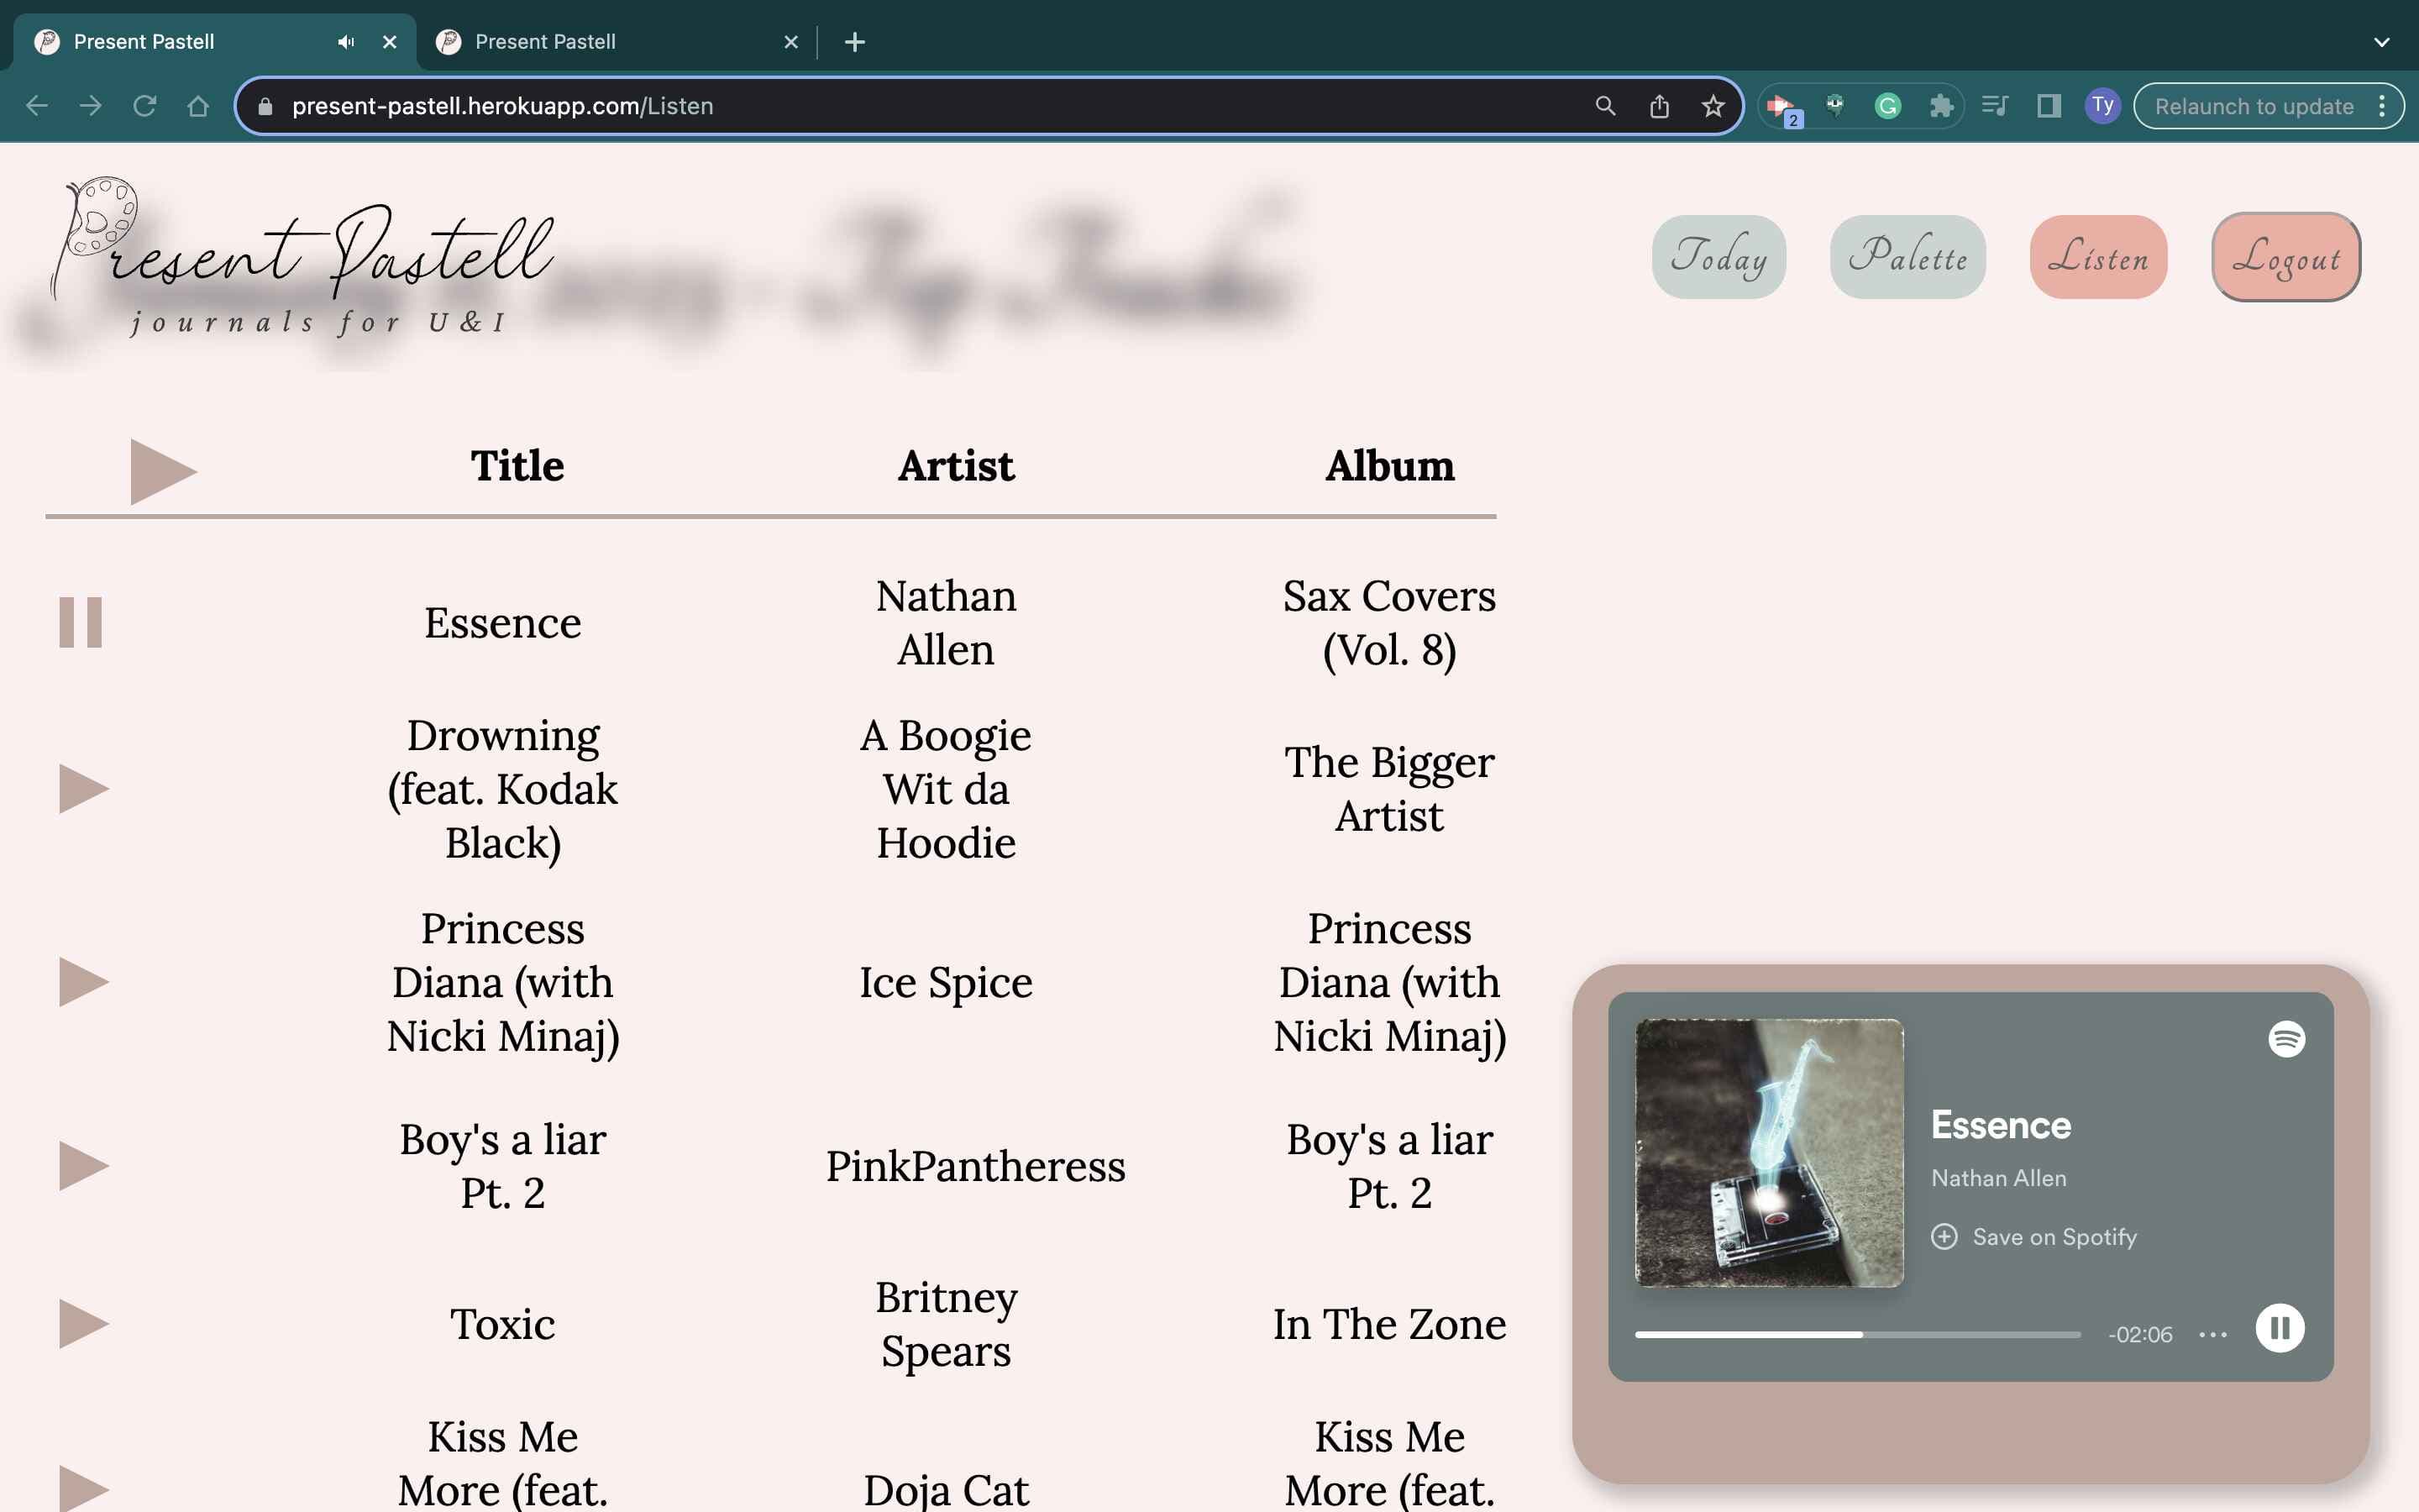2419x1512 pixels.
Task: Pause the Essence track in list
Action: click(81, 622)
